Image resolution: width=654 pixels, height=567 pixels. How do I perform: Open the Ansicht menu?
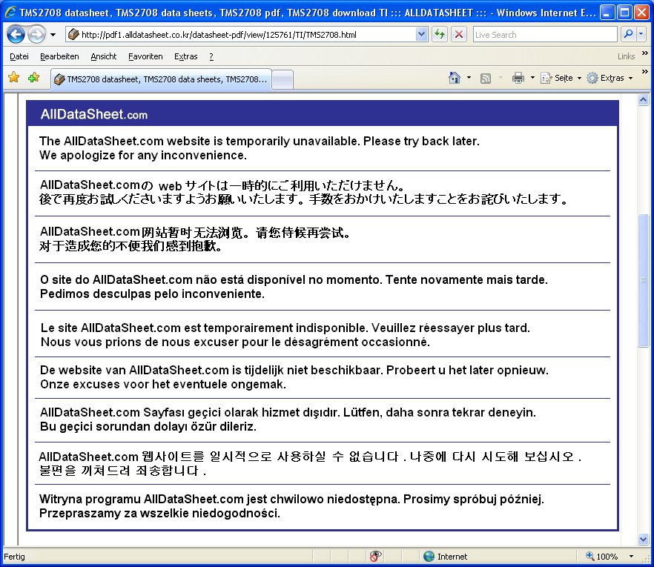[104, 56]
